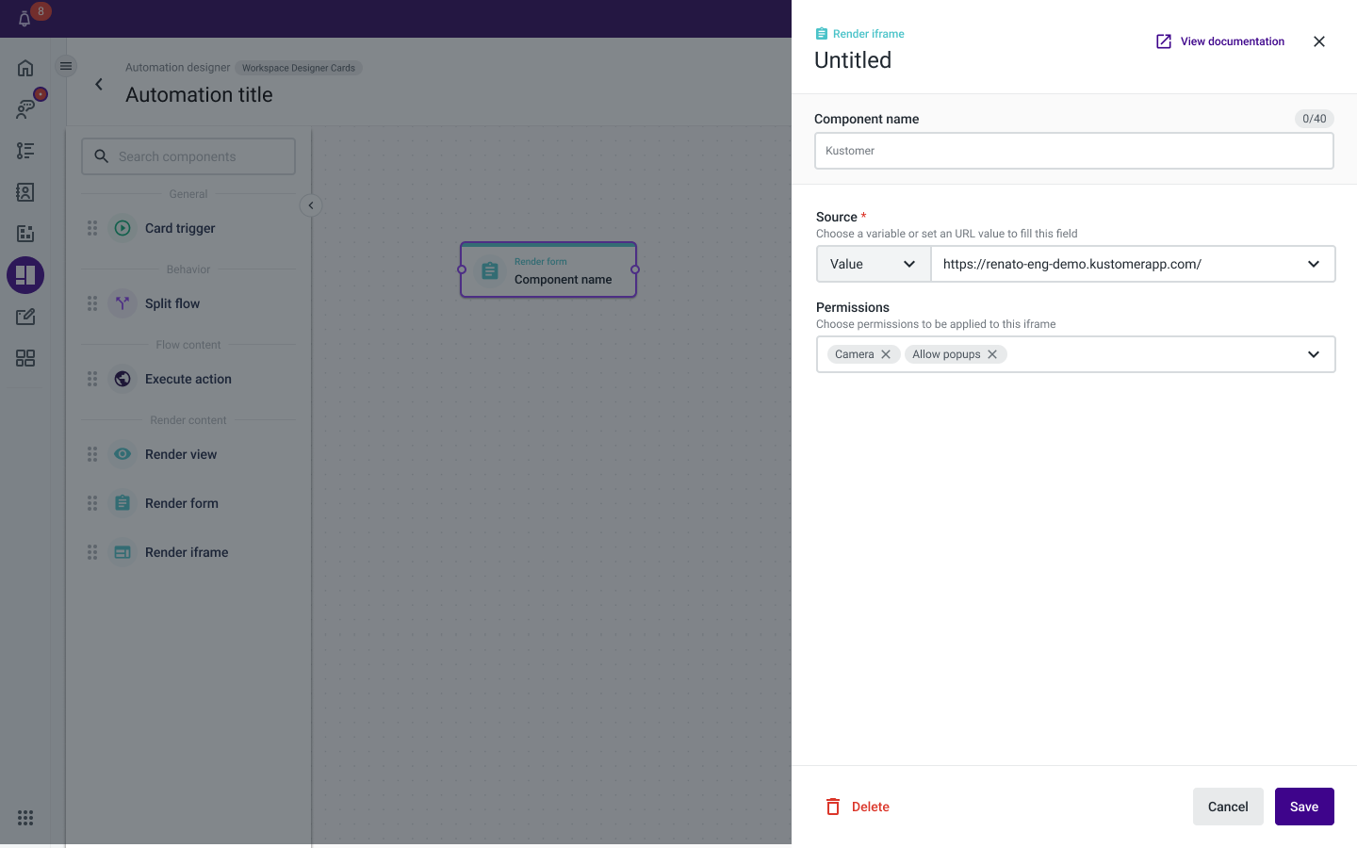Click the node's right connector point

[635, 269]
